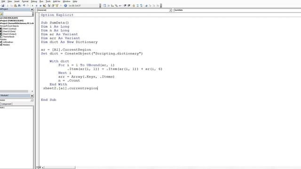Open the Properties object dropdown arrow
The height and width of the screenshot is (169, 301).
coord(32,100)
